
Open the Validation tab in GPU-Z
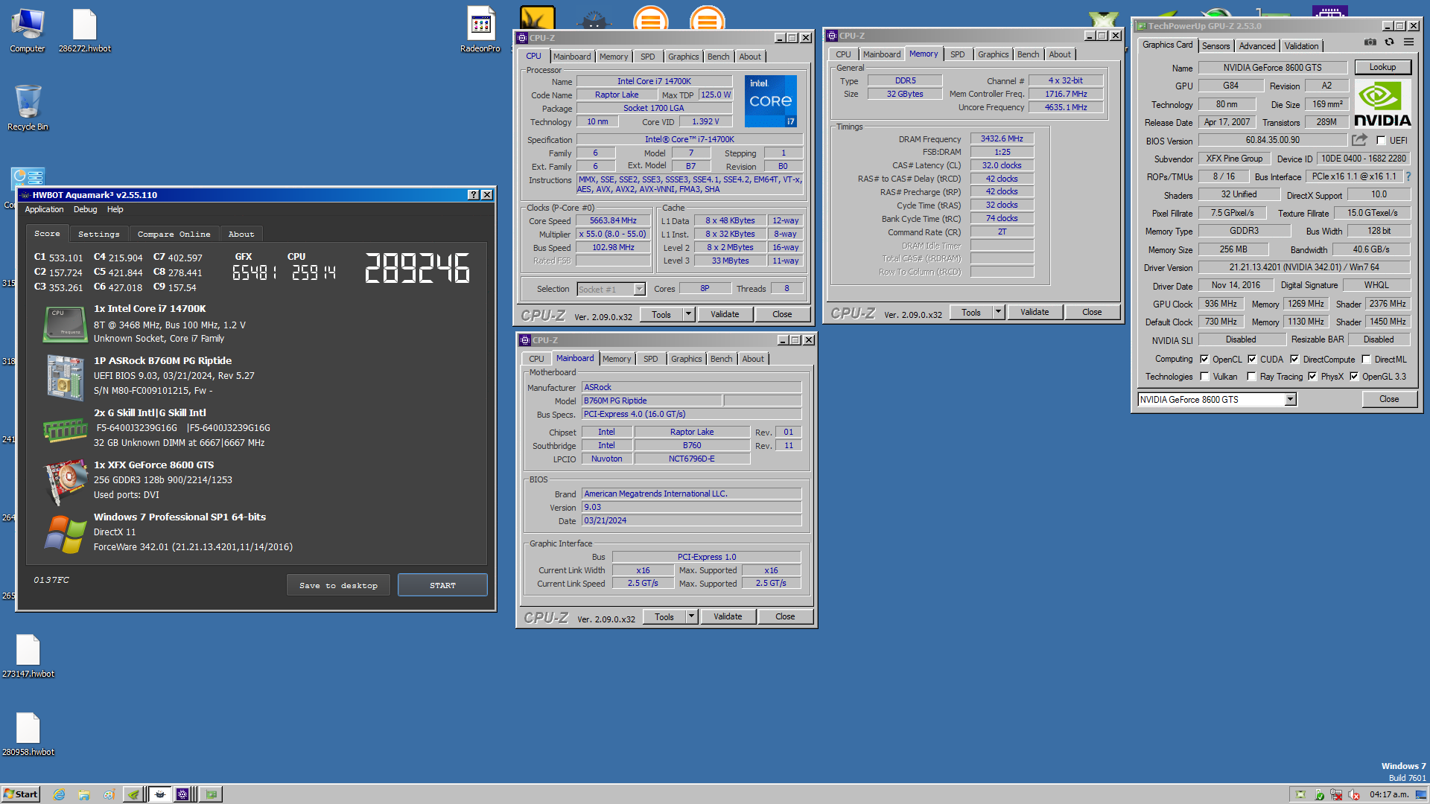pos(1301,46)
